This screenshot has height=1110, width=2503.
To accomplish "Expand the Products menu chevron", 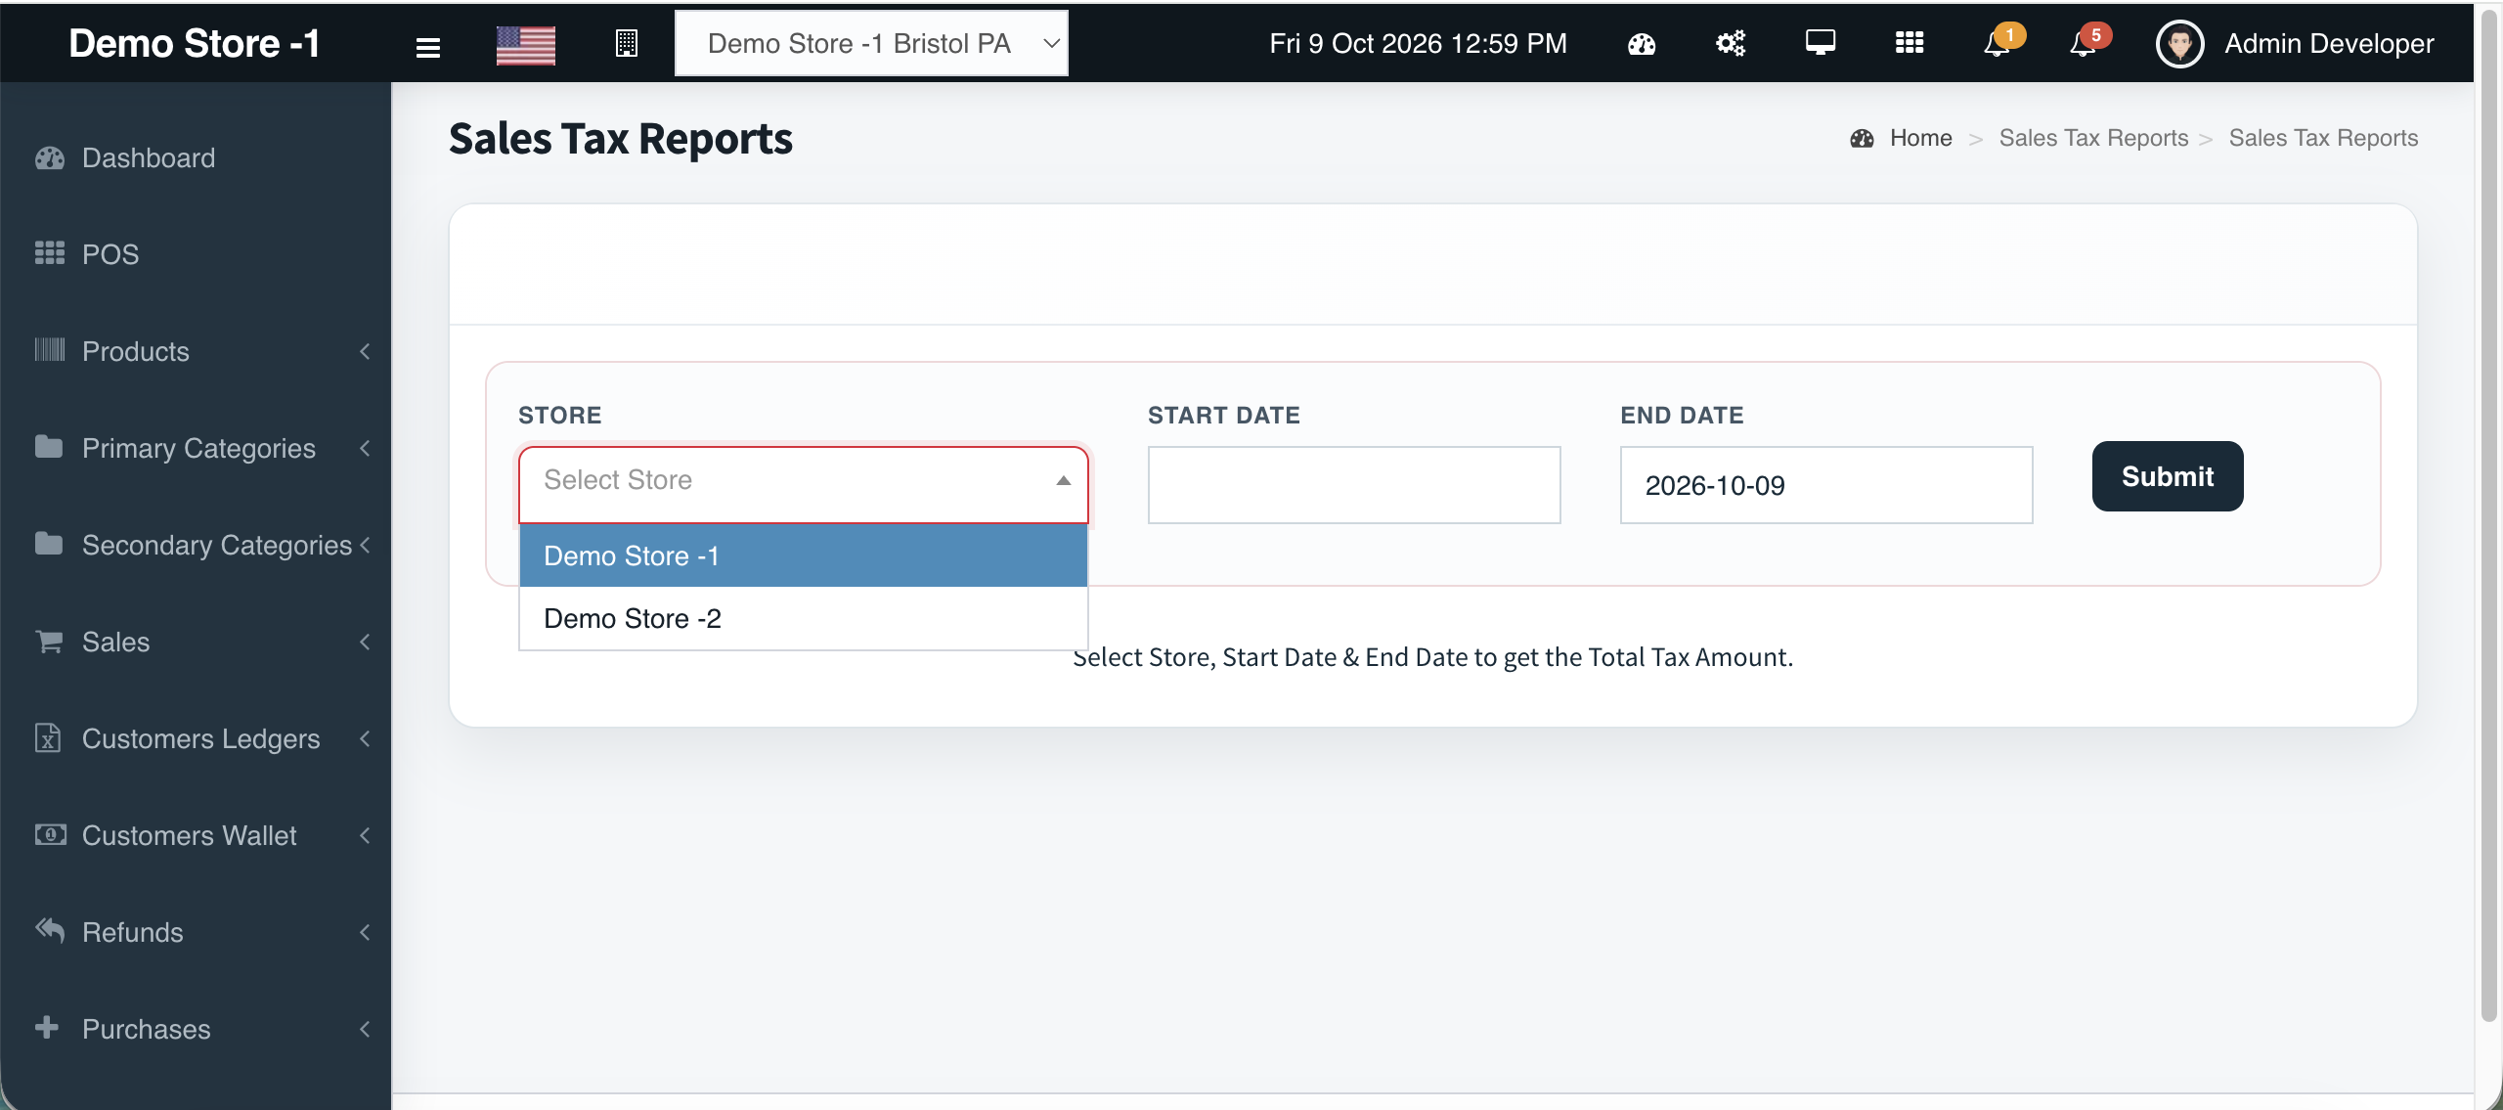I will pos(365,351).
